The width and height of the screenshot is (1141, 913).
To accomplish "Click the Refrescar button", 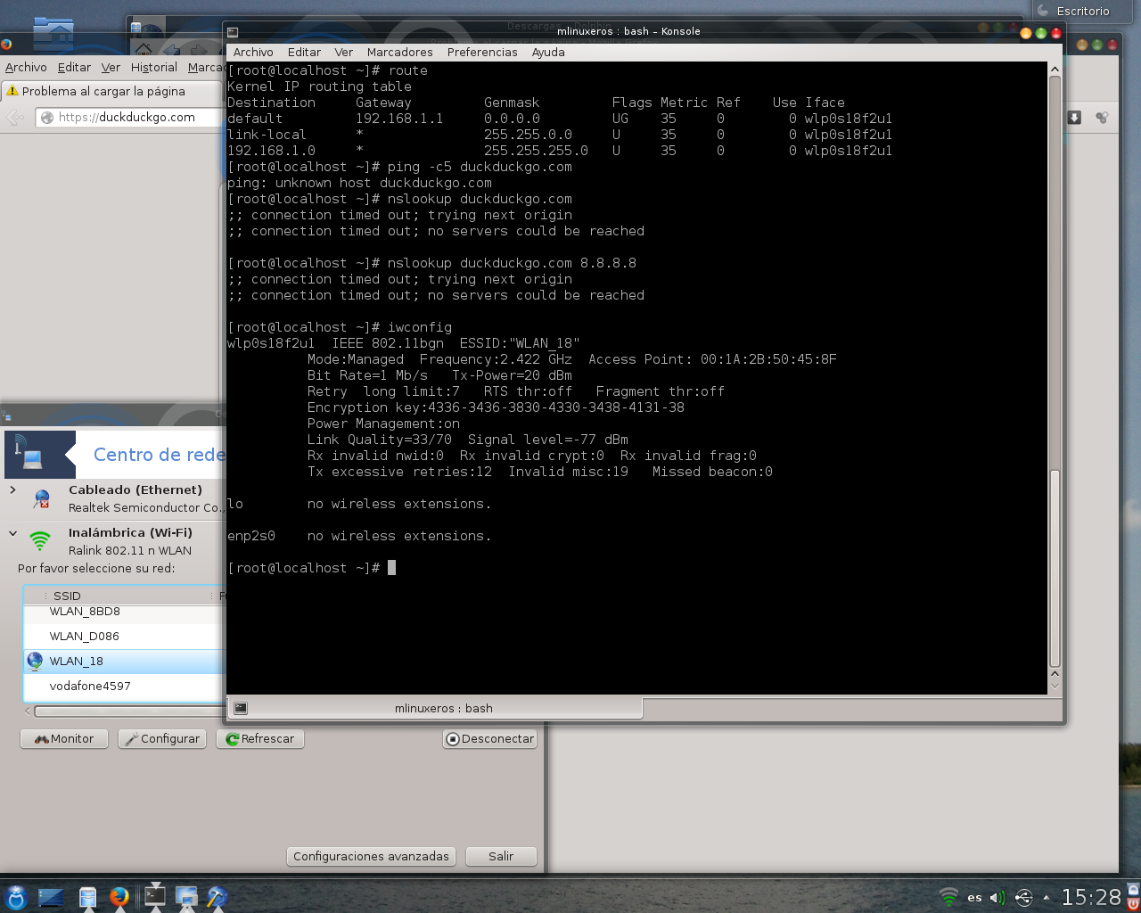I will pyautogui.click(x=260, y=738).
